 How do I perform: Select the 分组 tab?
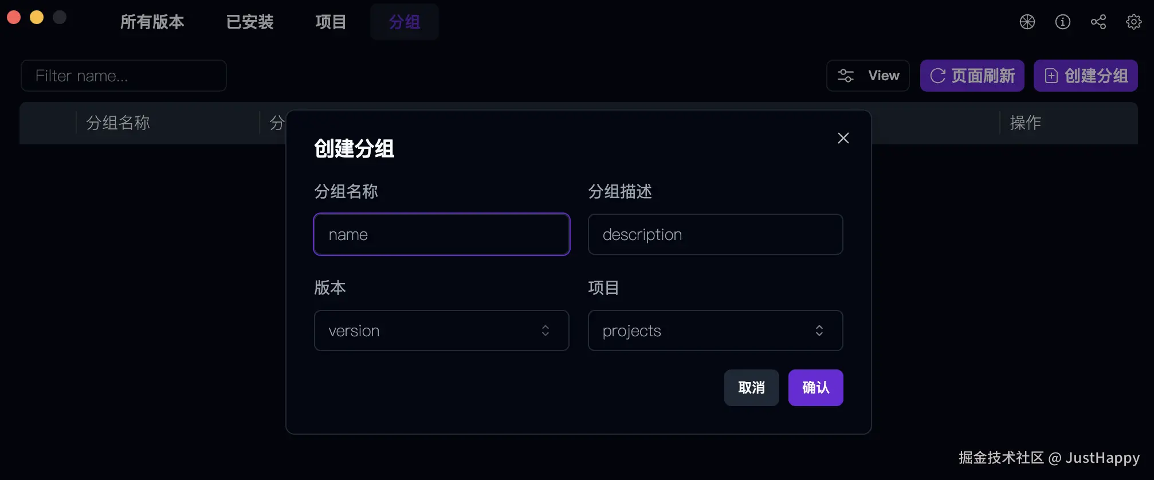pyautogui.click(x=405, y=22)
